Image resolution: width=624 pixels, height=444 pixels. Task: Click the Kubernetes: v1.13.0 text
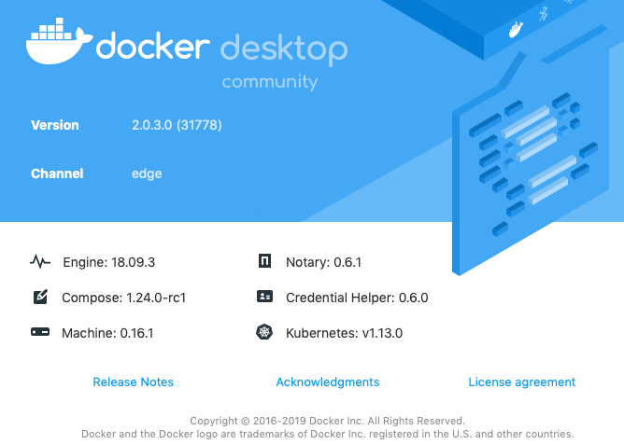345,333
